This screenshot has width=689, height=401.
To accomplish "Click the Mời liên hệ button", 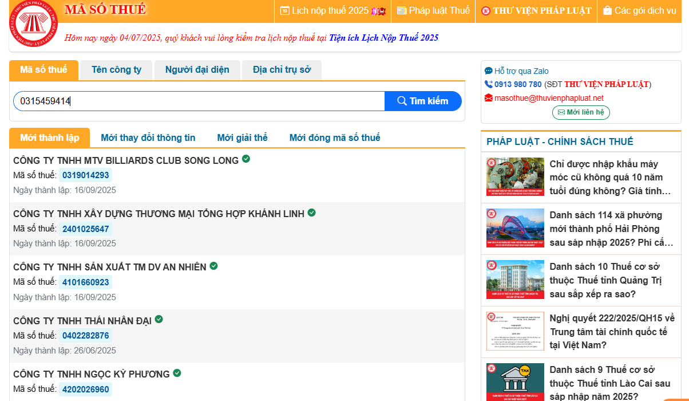I will pyautogui.click(x=581, y=112).
